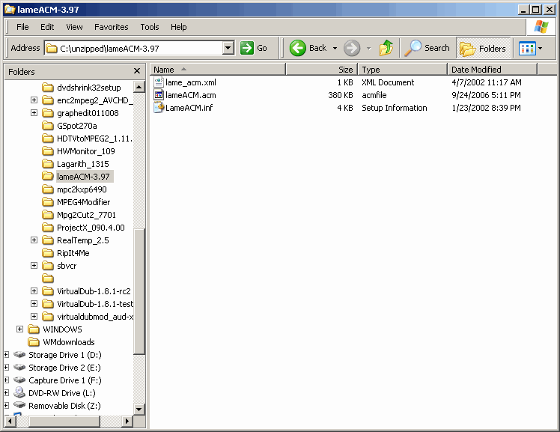Expand the VirtualDub-1.8.1-rc2 folder node
This screenshot has width=560, height=432.
tap(34, 291)
